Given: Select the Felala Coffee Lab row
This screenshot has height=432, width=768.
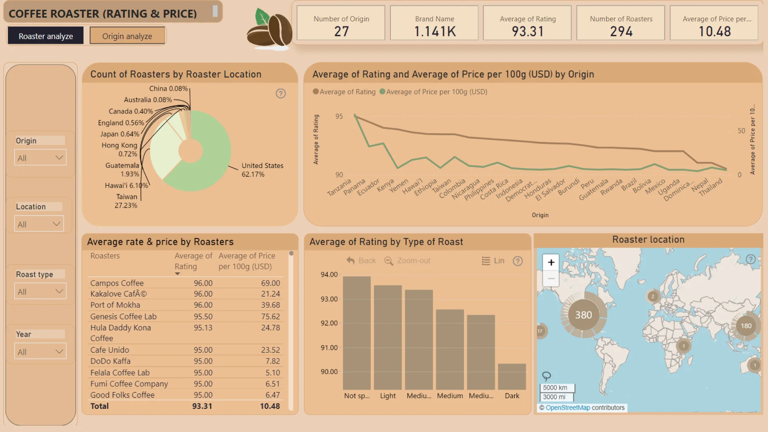Looking at the screenshot, I should (x=185, y=373).
